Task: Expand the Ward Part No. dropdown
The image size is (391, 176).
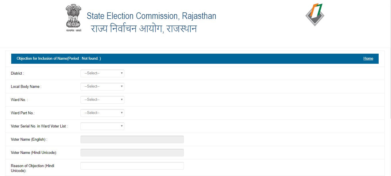Action: click(102, 113)
